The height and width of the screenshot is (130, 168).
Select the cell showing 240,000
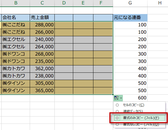[42, 40]
